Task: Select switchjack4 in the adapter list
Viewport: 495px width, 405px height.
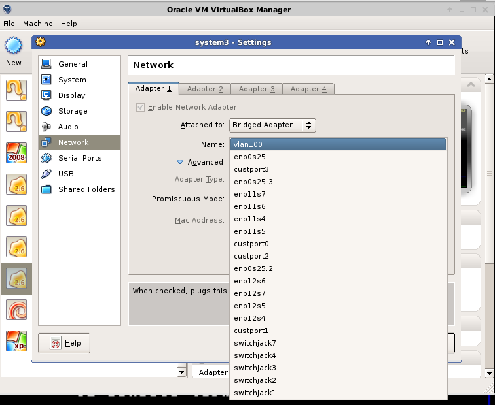Action: (338, 355)
